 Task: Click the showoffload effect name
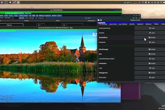click(x=103, y=38)
